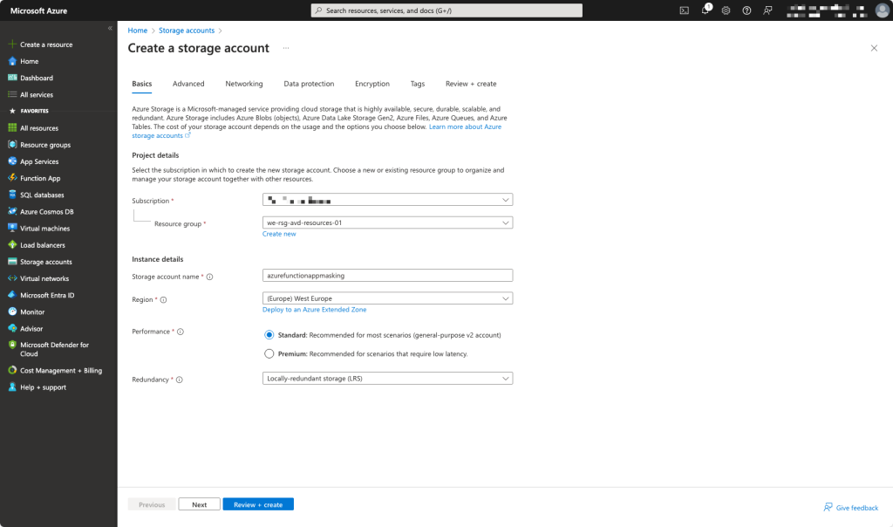The width and height of the screenshot is (893, 527).
Task: Open portal settings gear
Action: pos(726,10)
